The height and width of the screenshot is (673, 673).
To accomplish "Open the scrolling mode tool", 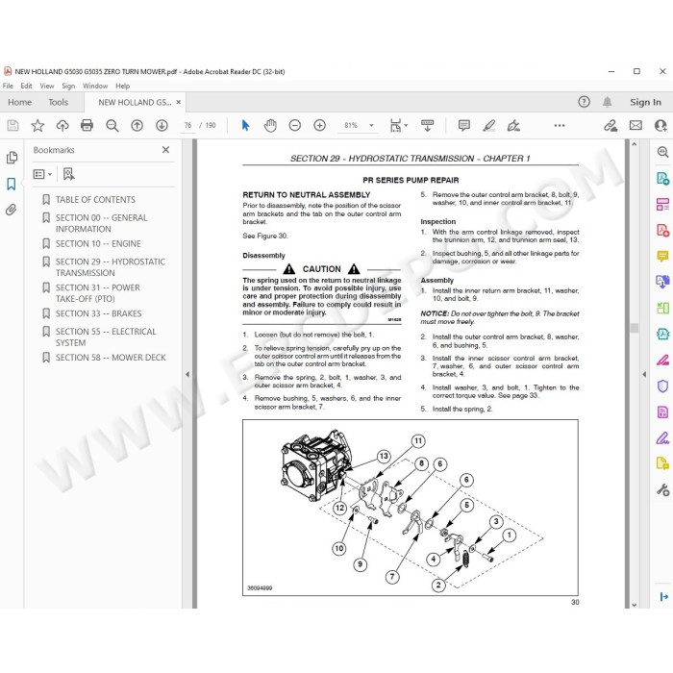I will [428, 125].
